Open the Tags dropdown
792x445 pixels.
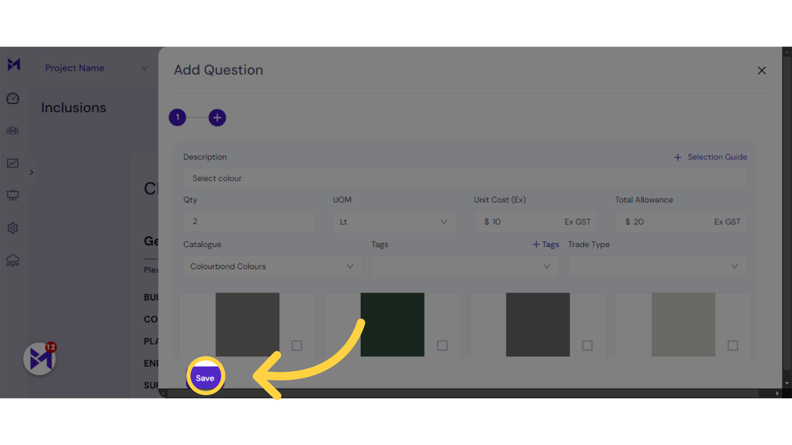465,267
